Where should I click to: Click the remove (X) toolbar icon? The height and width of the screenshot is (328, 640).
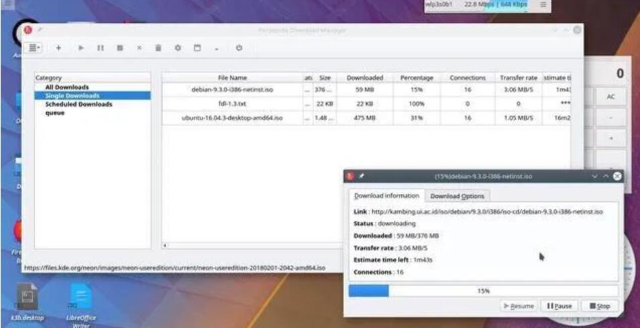139,48
